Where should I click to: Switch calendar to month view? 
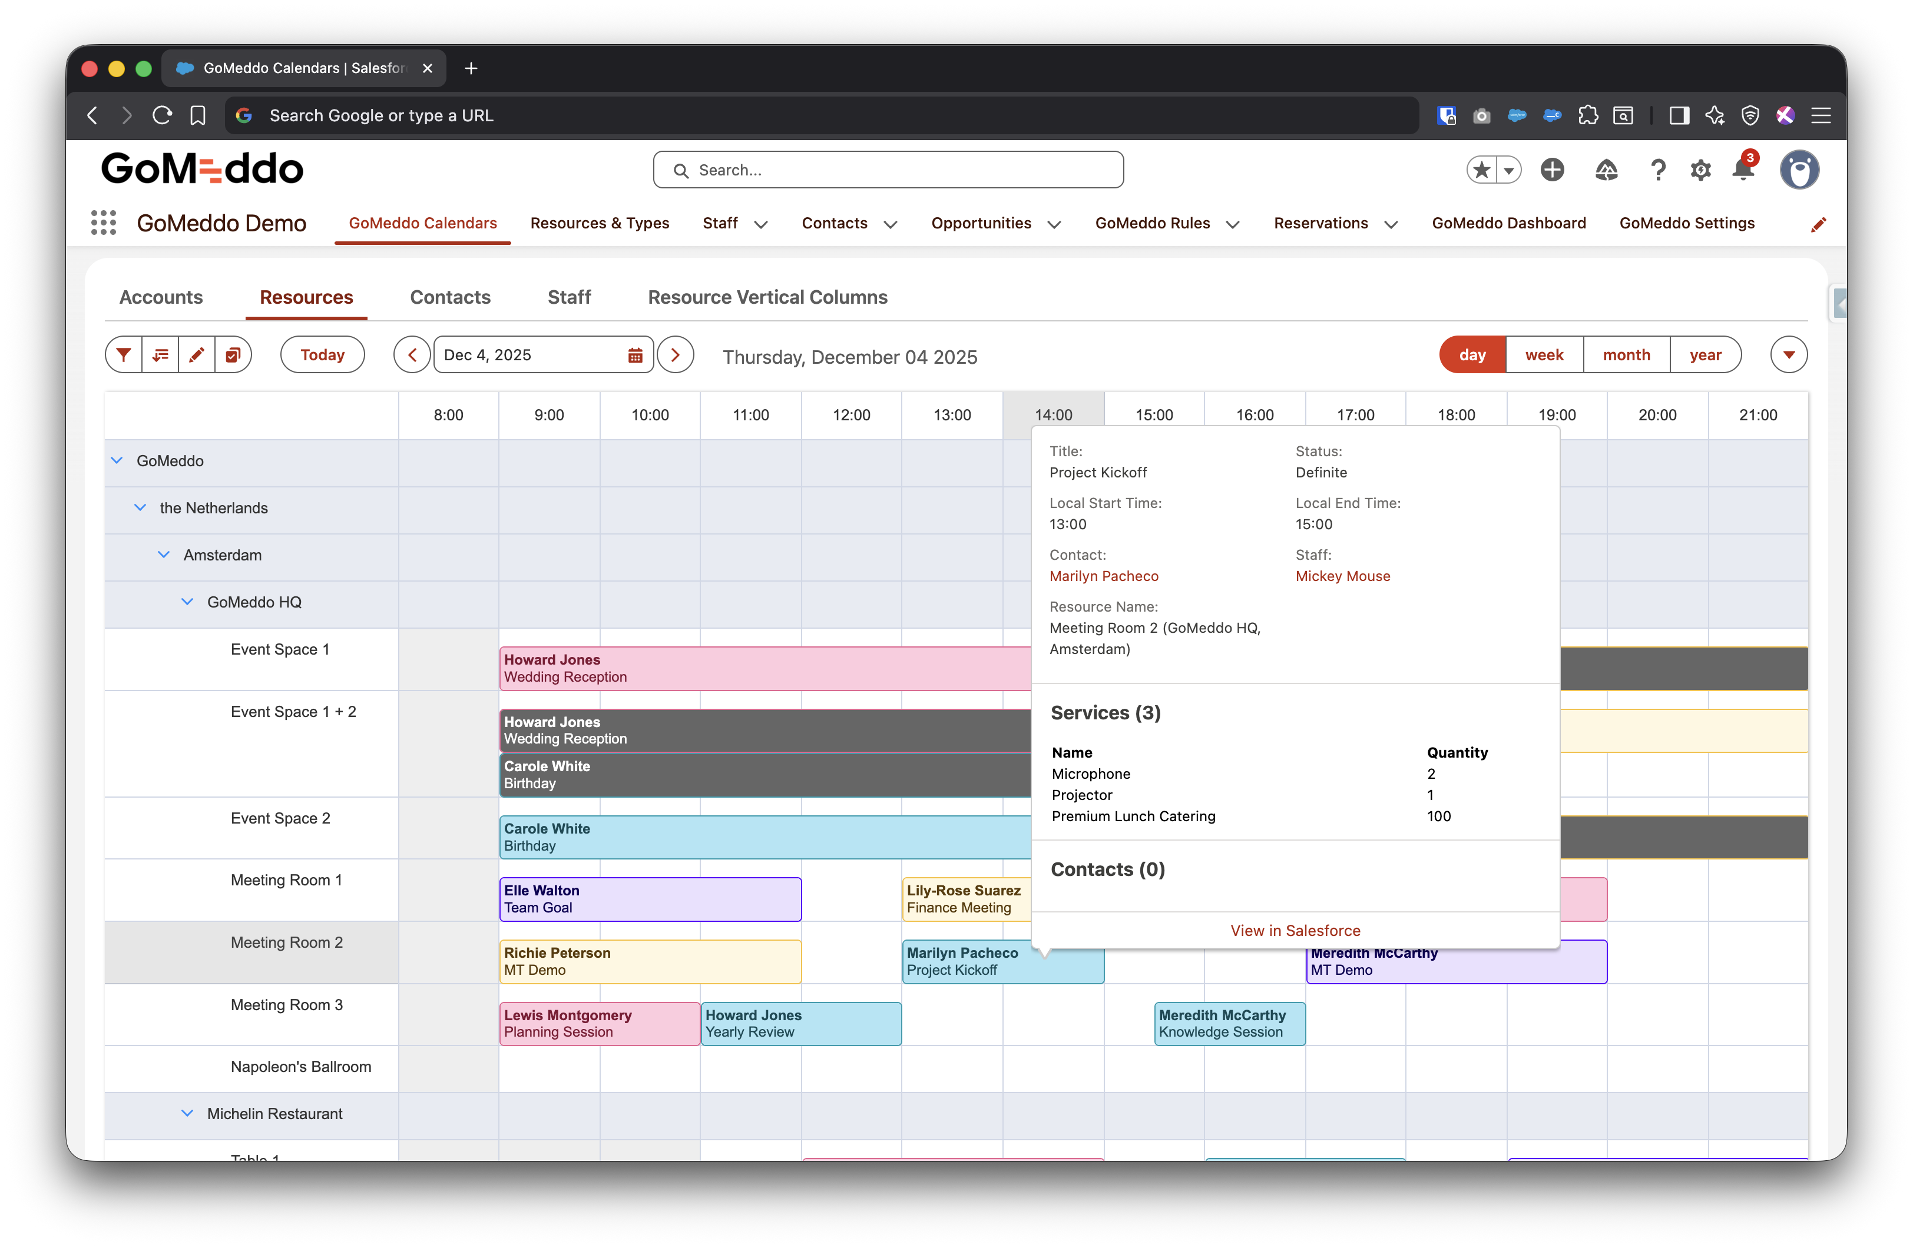tap(1625, 354)
